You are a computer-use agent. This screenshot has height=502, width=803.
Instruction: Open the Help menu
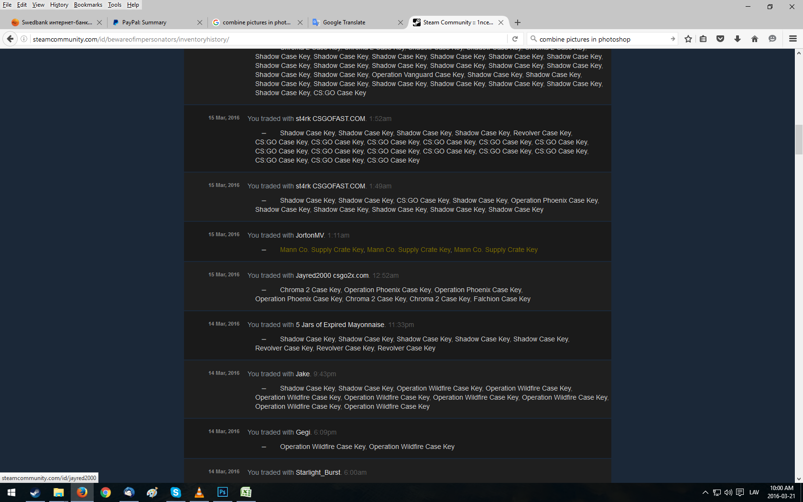133,5
